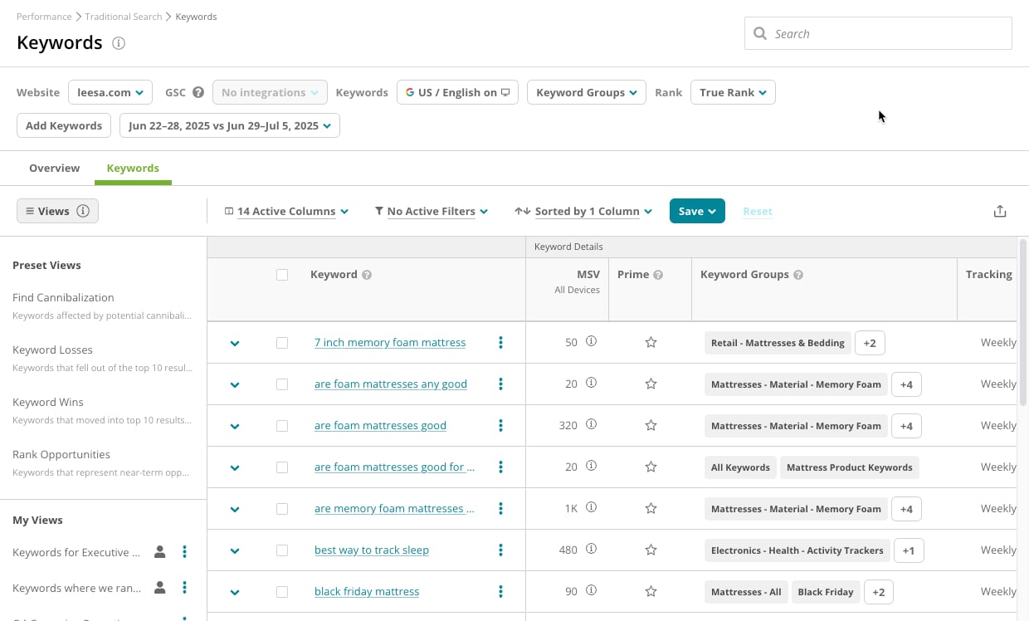1029x621 pixels.
Task: Open Keyword Wins preset view
Action: tap(48, 402)
